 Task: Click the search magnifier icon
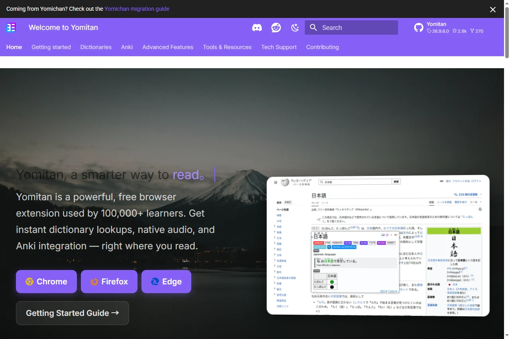pyautogui.click(x=314, y=28)
